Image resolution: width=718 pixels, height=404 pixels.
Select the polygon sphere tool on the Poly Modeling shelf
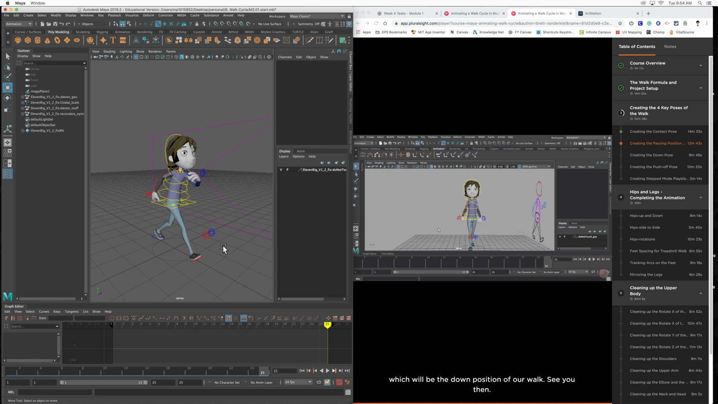[17, 40]
